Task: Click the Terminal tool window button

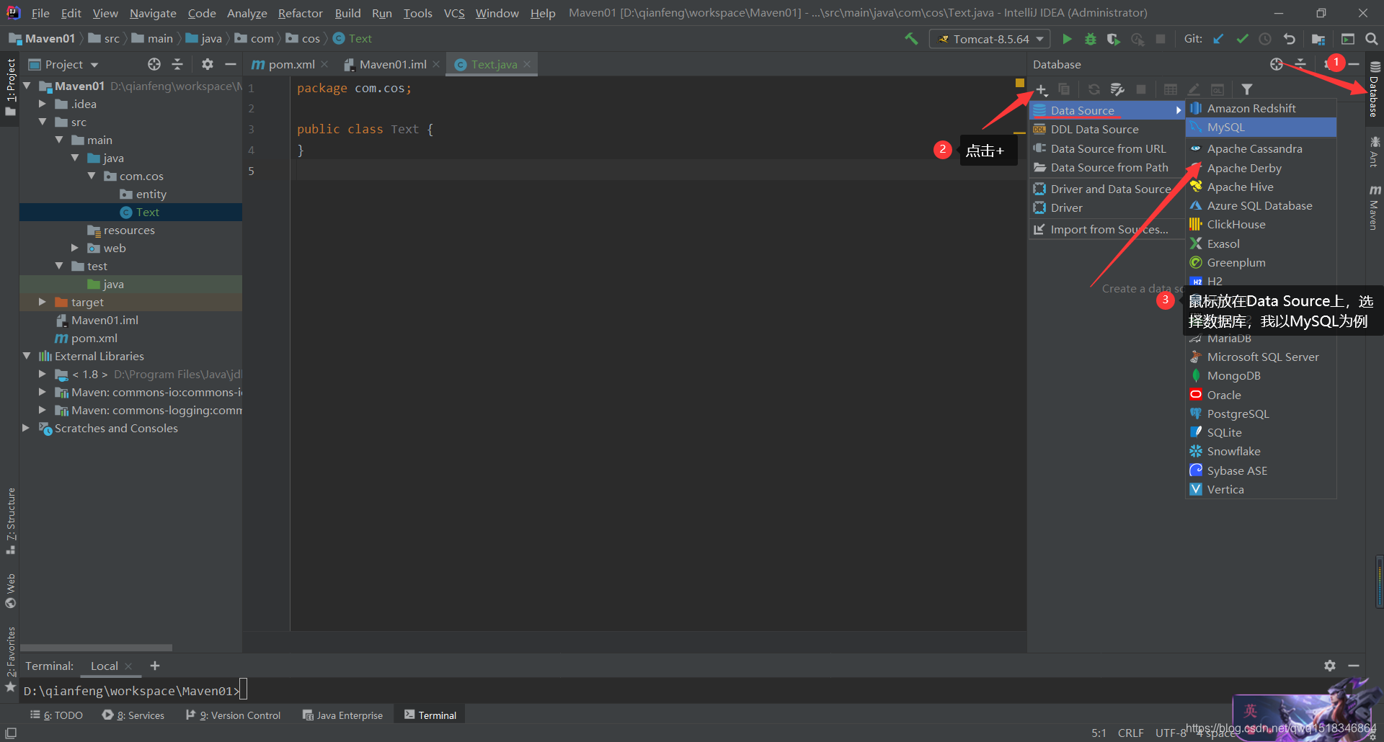Action: click(430, 715)
